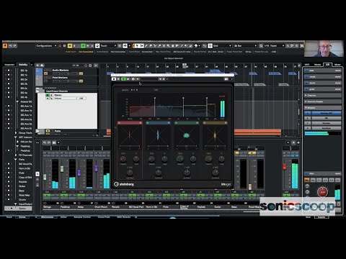The image size is (346, 259).
Task: Switch to the Inspector tab
Action: pos(9,65)
